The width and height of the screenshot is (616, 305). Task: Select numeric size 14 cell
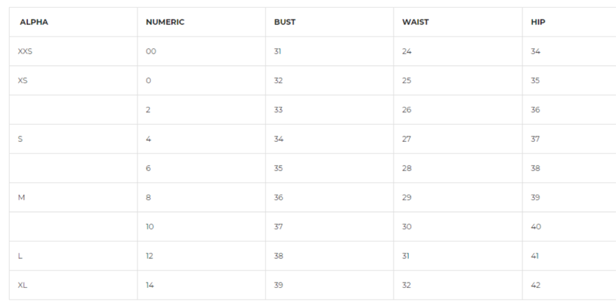[150, 286]
